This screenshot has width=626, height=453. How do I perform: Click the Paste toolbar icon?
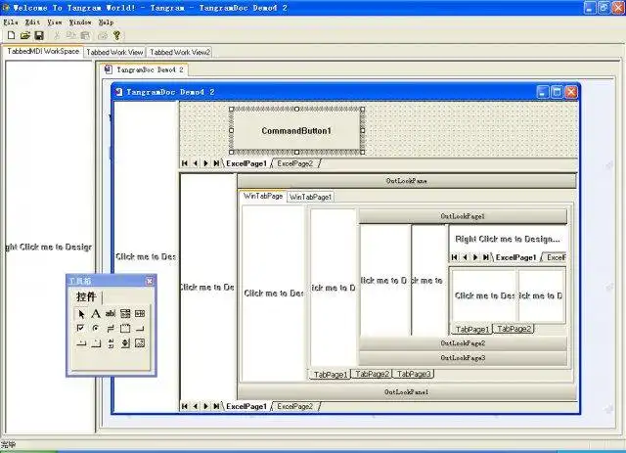(85, 35)
